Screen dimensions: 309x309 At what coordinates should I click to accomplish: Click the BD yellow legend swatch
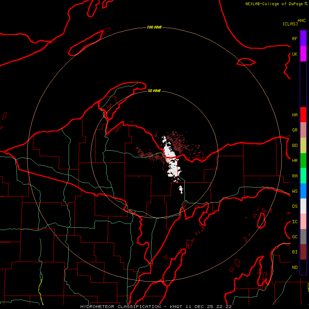click(x=303, y=146)
